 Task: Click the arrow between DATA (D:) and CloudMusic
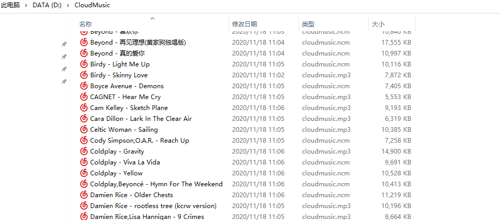(68, 5)
